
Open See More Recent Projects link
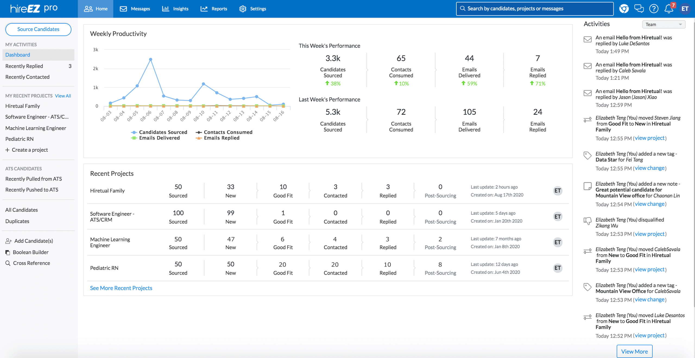tap(121, 288)
